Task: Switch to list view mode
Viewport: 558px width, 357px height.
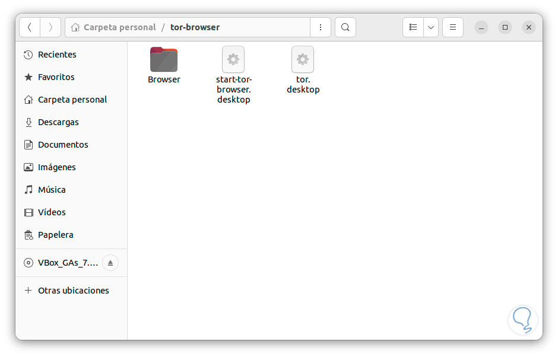Action: pos(413,27)
